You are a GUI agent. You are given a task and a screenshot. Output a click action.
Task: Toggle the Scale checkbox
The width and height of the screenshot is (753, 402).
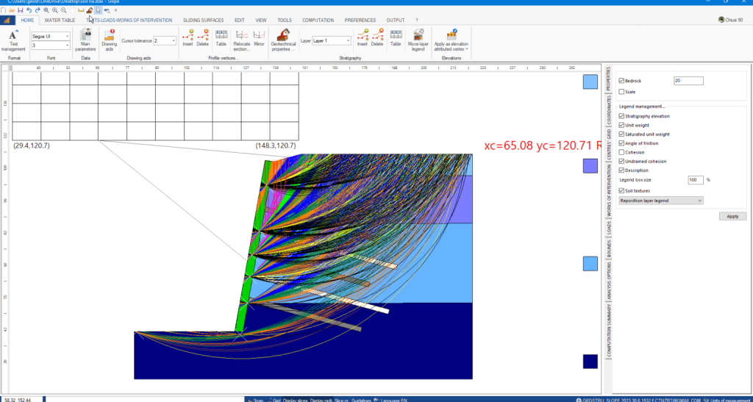622,92
